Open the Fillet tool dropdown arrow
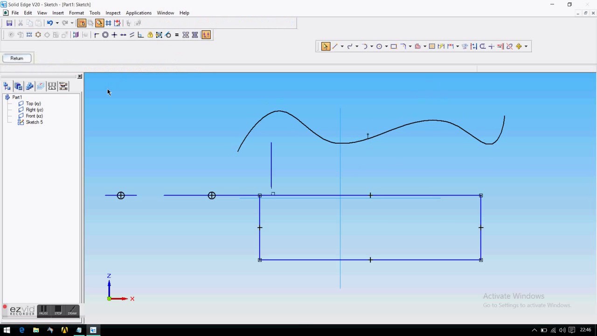The image size is (597, 336). click(x=410, y=46)
